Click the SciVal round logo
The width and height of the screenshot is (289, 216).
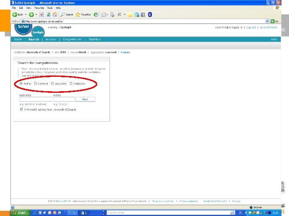click(23, 28)
